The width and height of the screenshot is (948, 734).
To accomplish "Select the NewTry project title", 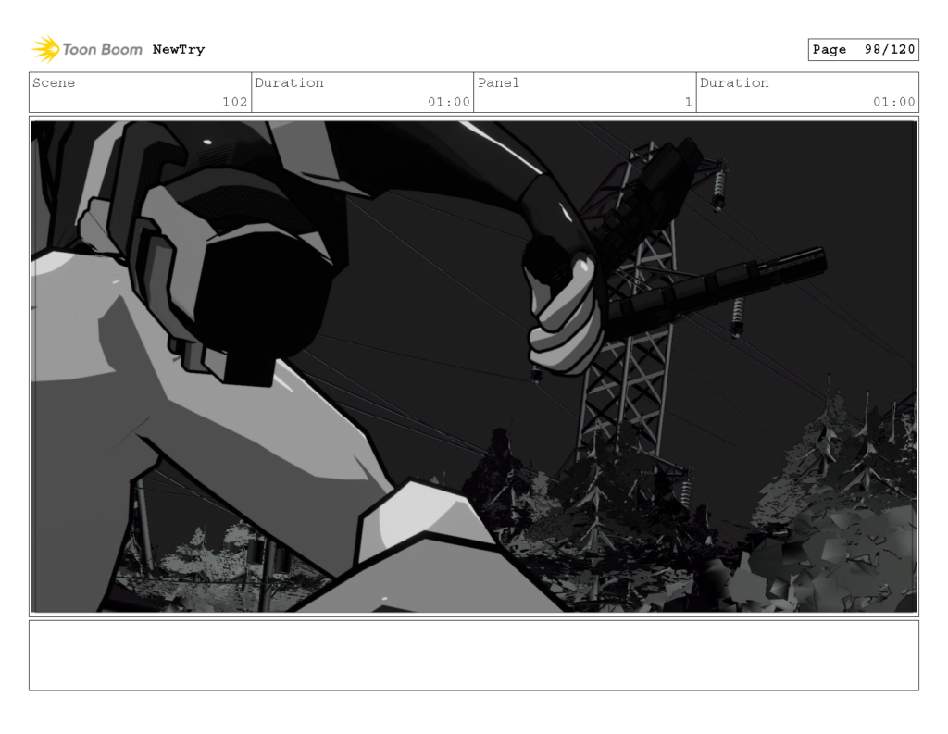I will [180, 49].
